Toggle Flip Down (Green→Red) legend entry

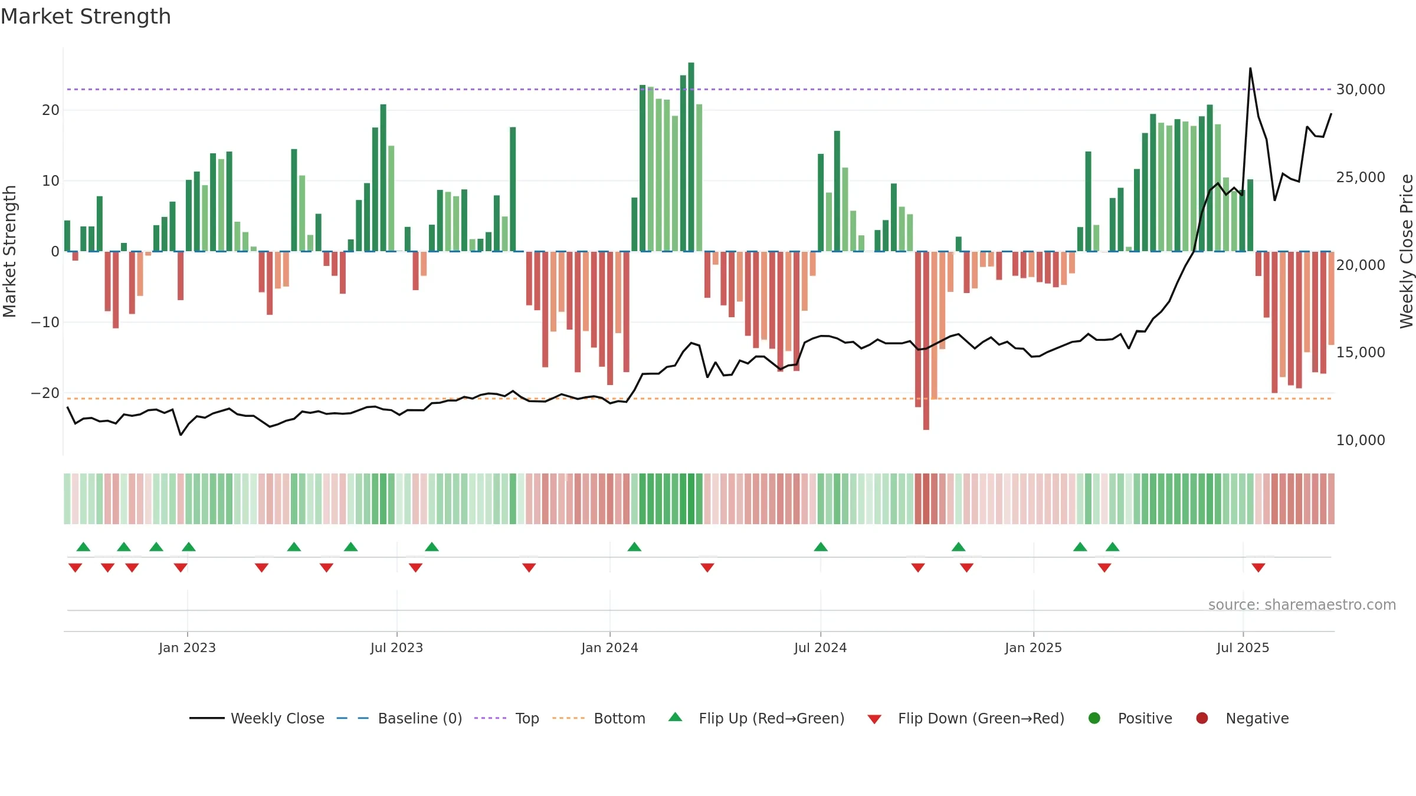pyautogui.click(x=966, y=718)
